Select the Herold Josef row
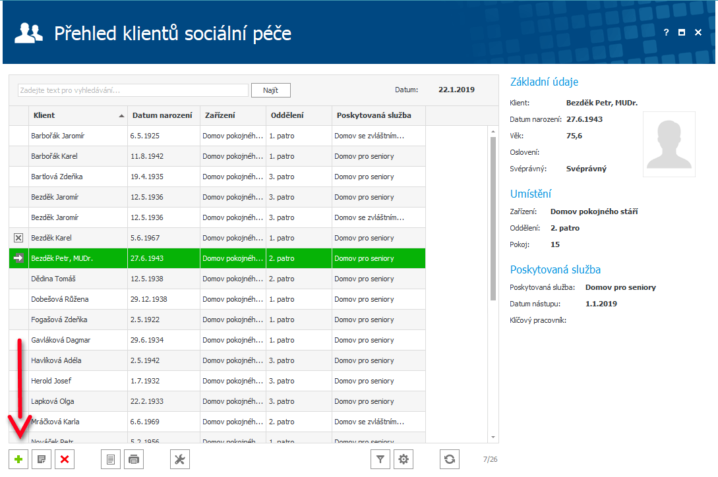This screenshot has height=477, width=718. tap(217, 381)
